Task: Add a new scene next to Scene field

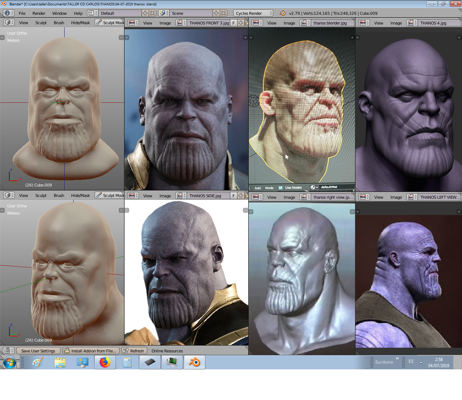Action: click(216, 13)
